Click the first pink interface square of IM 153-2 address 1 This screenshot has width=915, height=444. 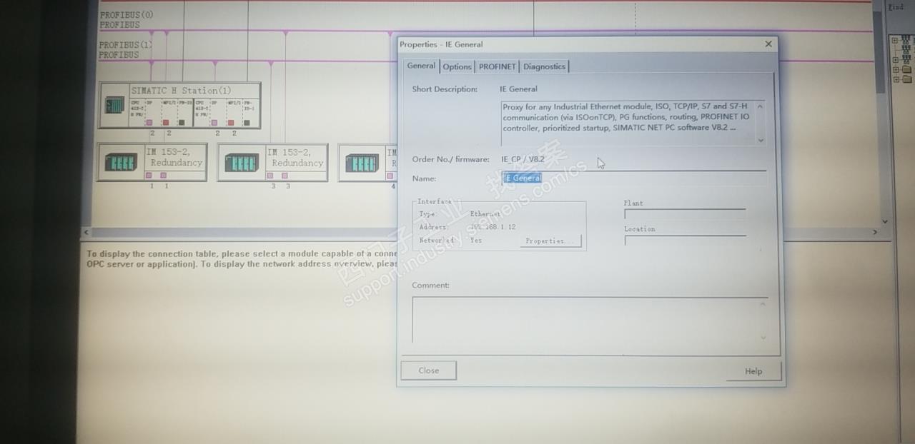tap(149, 176)
